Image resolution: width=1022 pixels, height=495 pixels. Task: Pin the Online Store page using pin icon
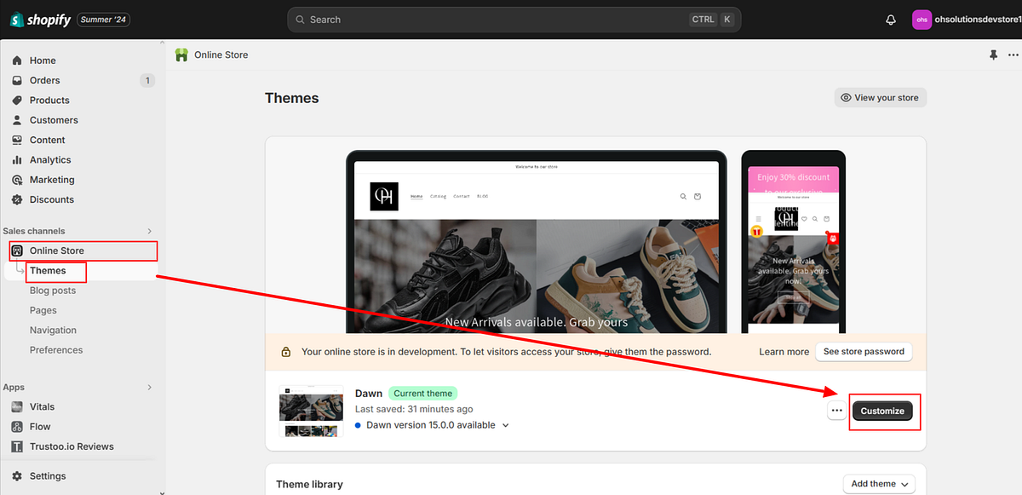coord(993,54)
